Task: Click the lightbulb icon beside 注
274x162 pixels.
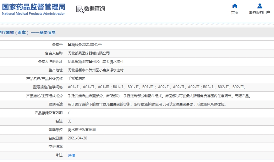Action: tap(57, 155)
